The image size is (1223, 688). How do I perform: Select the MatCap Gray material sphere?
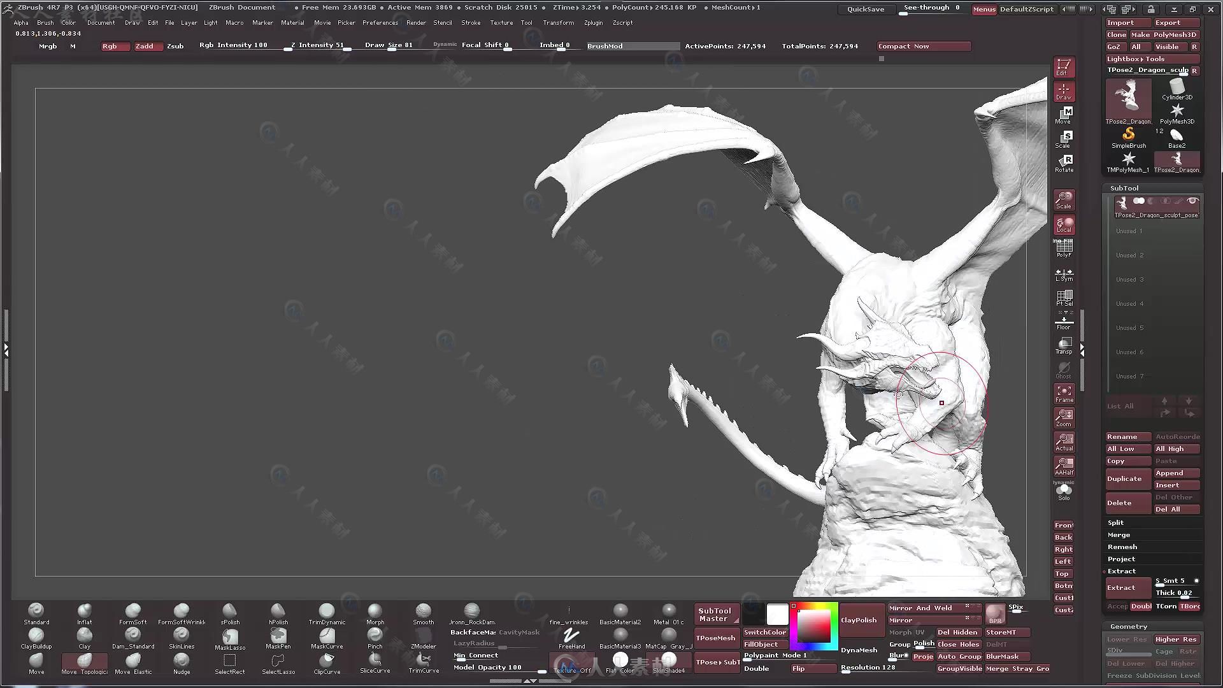point(668,638)
